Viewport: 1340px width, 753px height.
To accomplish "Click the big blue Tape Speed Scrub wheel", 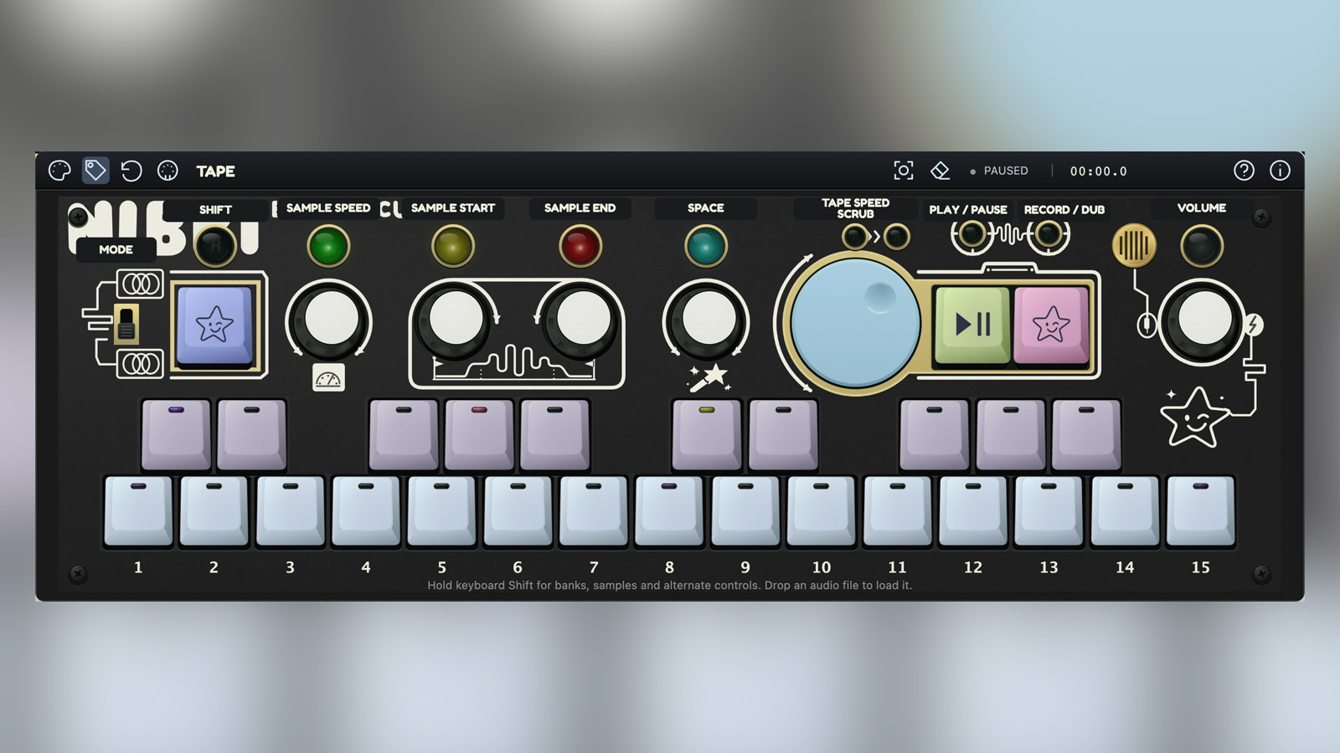I will 855,323.
